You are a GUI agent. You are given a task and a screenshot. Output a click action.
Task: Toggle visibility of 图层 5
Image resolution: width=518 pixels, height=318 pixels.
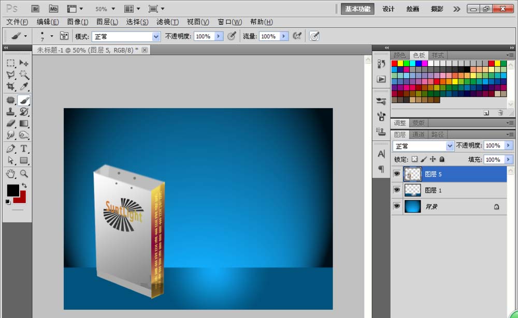(396, 174)
